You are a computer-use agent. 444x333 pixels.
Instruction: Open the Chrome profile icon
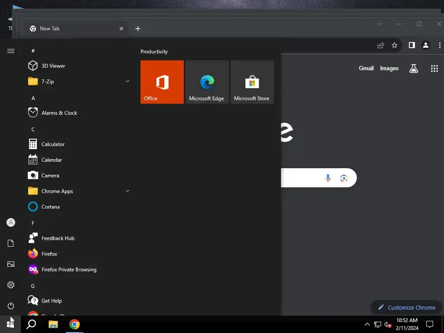click(x=426, y=45)
